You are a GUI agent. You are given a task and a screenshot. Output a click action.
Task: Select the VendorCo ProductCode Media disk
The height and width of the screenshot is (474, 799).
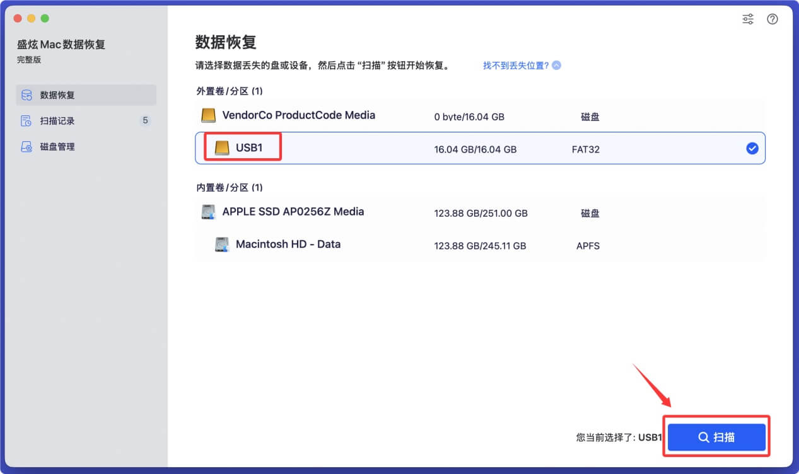click(441, 115)
